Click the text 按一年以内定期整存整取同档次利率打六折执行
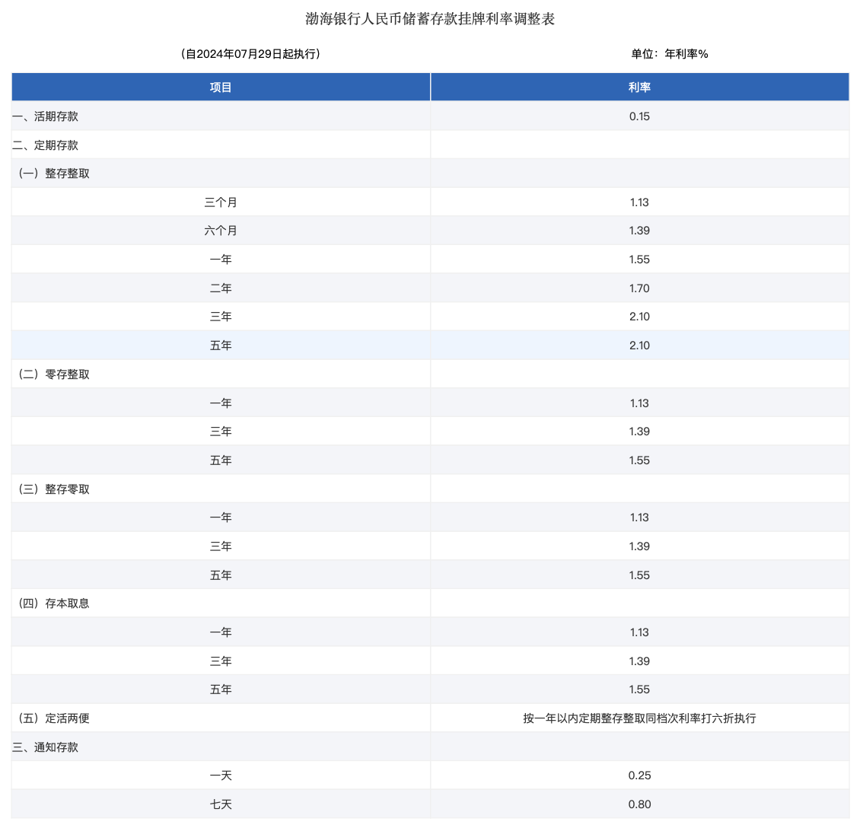 tap(639, 718)
